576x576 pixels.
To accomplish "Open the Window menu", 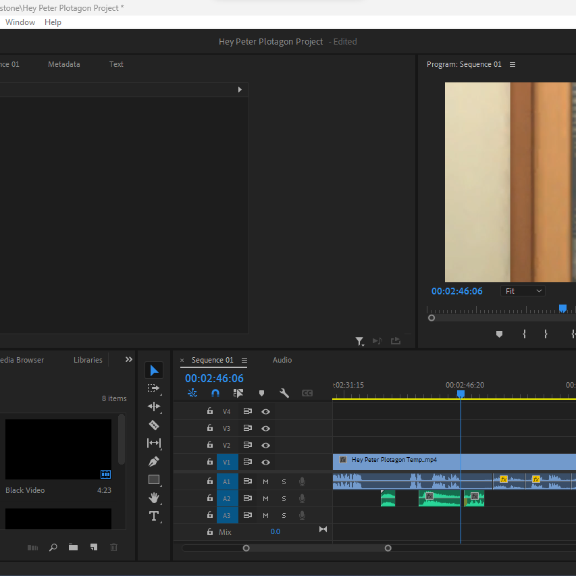I will pos(20,22).
